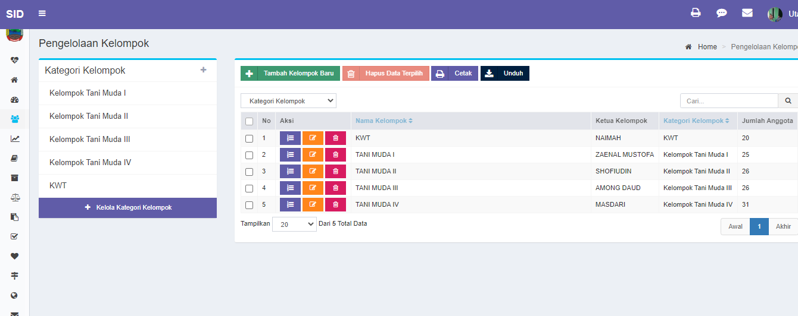Tick the checkbox for TANI MUDA IV

pos(249,205)
